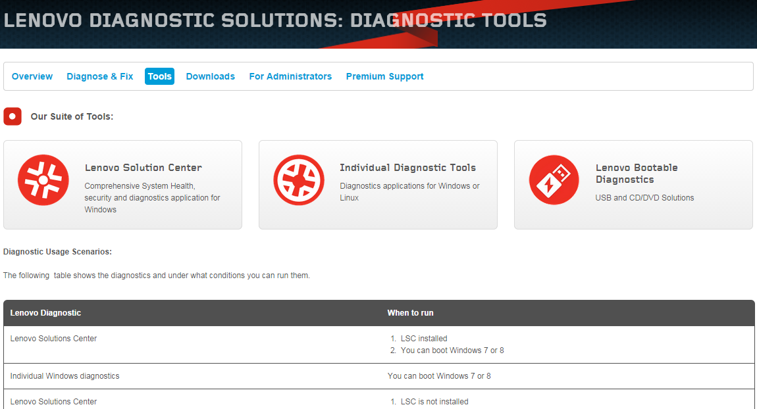The width and height of the screenshot is (757, 409).
Task: Click the Lenovo Solution Center red icon
Action: pos(43,180)
